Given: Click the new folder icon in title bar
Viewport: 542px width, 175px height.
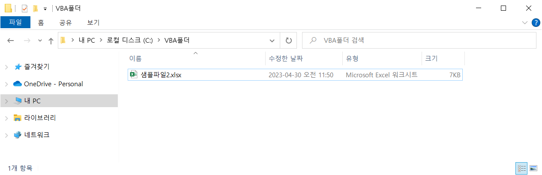Looking at the screenshot, I should (35, 8).
